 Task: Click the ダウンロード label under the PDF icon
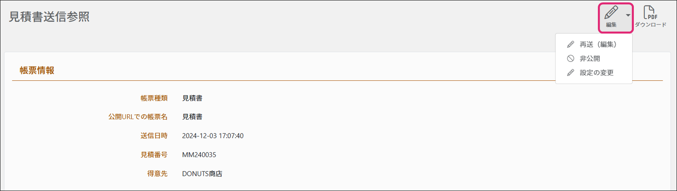pyautogui.click(x=651, y=25)
